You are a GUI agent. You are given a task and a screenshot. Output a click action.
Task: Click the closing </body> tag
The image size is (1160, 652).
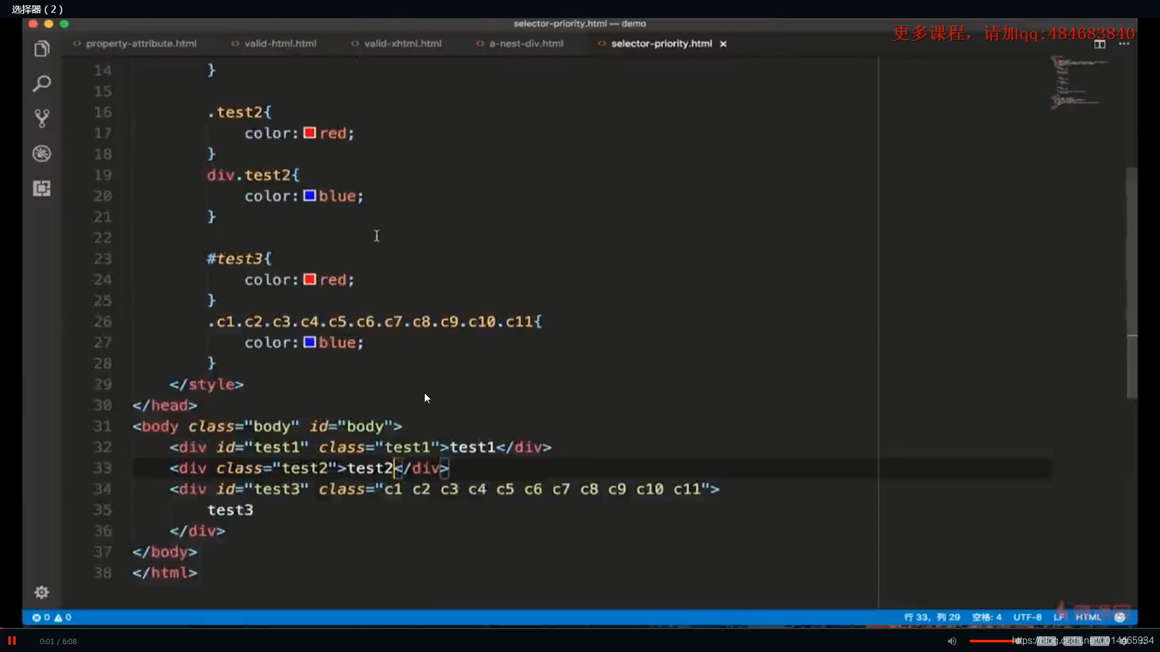pos(165,552)
